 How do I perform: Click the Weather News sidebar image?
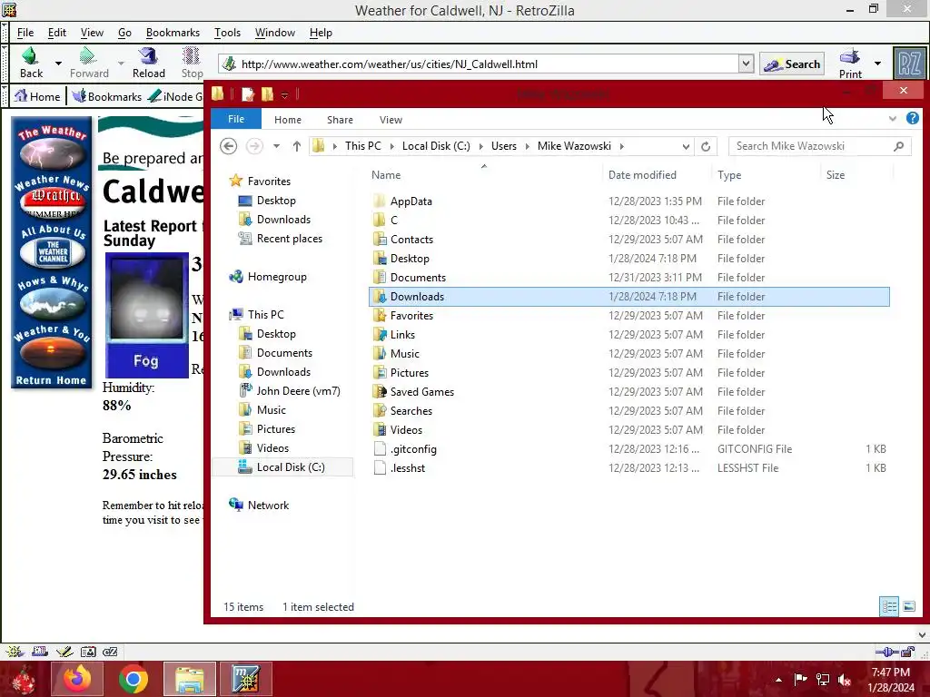pos(52,196)
